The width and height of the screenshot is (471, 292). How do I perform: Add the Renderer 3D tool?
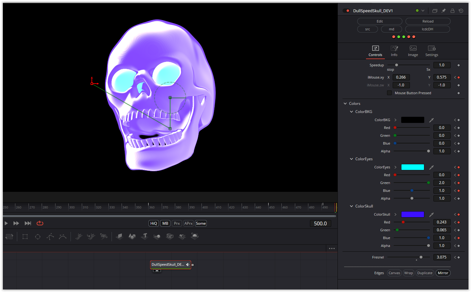[195, 236]
